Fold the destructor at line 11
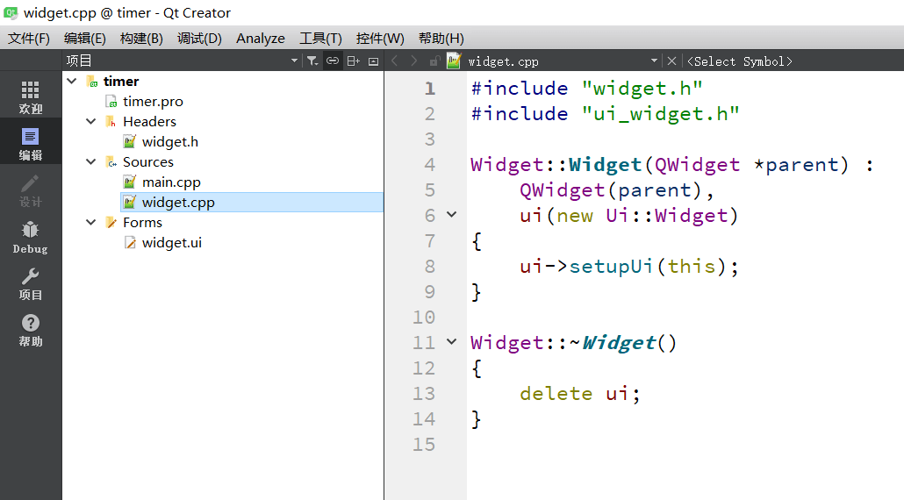 (x=451, y=341)
